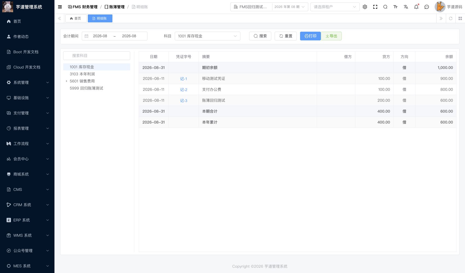Open the 科目 1001 库存现金 dropdown
The width and height of the screenshot is (465, 273).
point(208,36)
